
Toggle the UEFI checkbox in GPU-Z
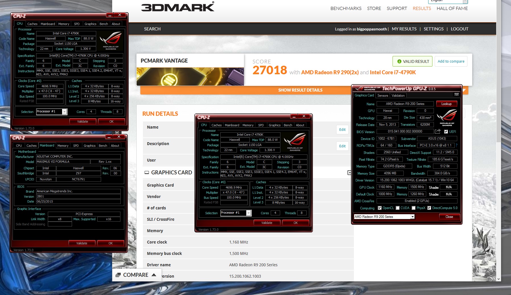[x=446, y=131]
